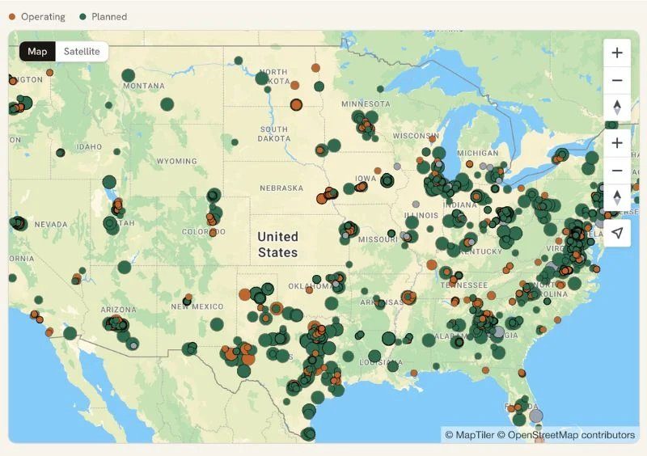Select the large gray marker in Florida
The width and height of the screenshot is (647, 456).
(x=536, y=416)
